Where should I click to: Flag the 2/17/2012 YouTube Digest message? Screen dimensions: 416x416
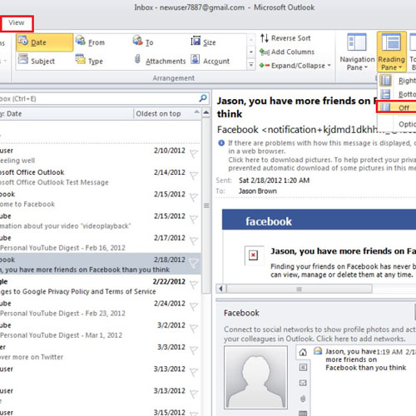click(x=194, y=241)
